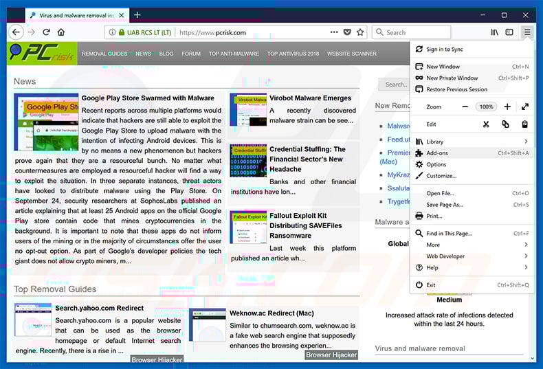The width and height of the screenshot is (543, 369).
Task: Close the Virus and malware removal tab
Action: 121,15
